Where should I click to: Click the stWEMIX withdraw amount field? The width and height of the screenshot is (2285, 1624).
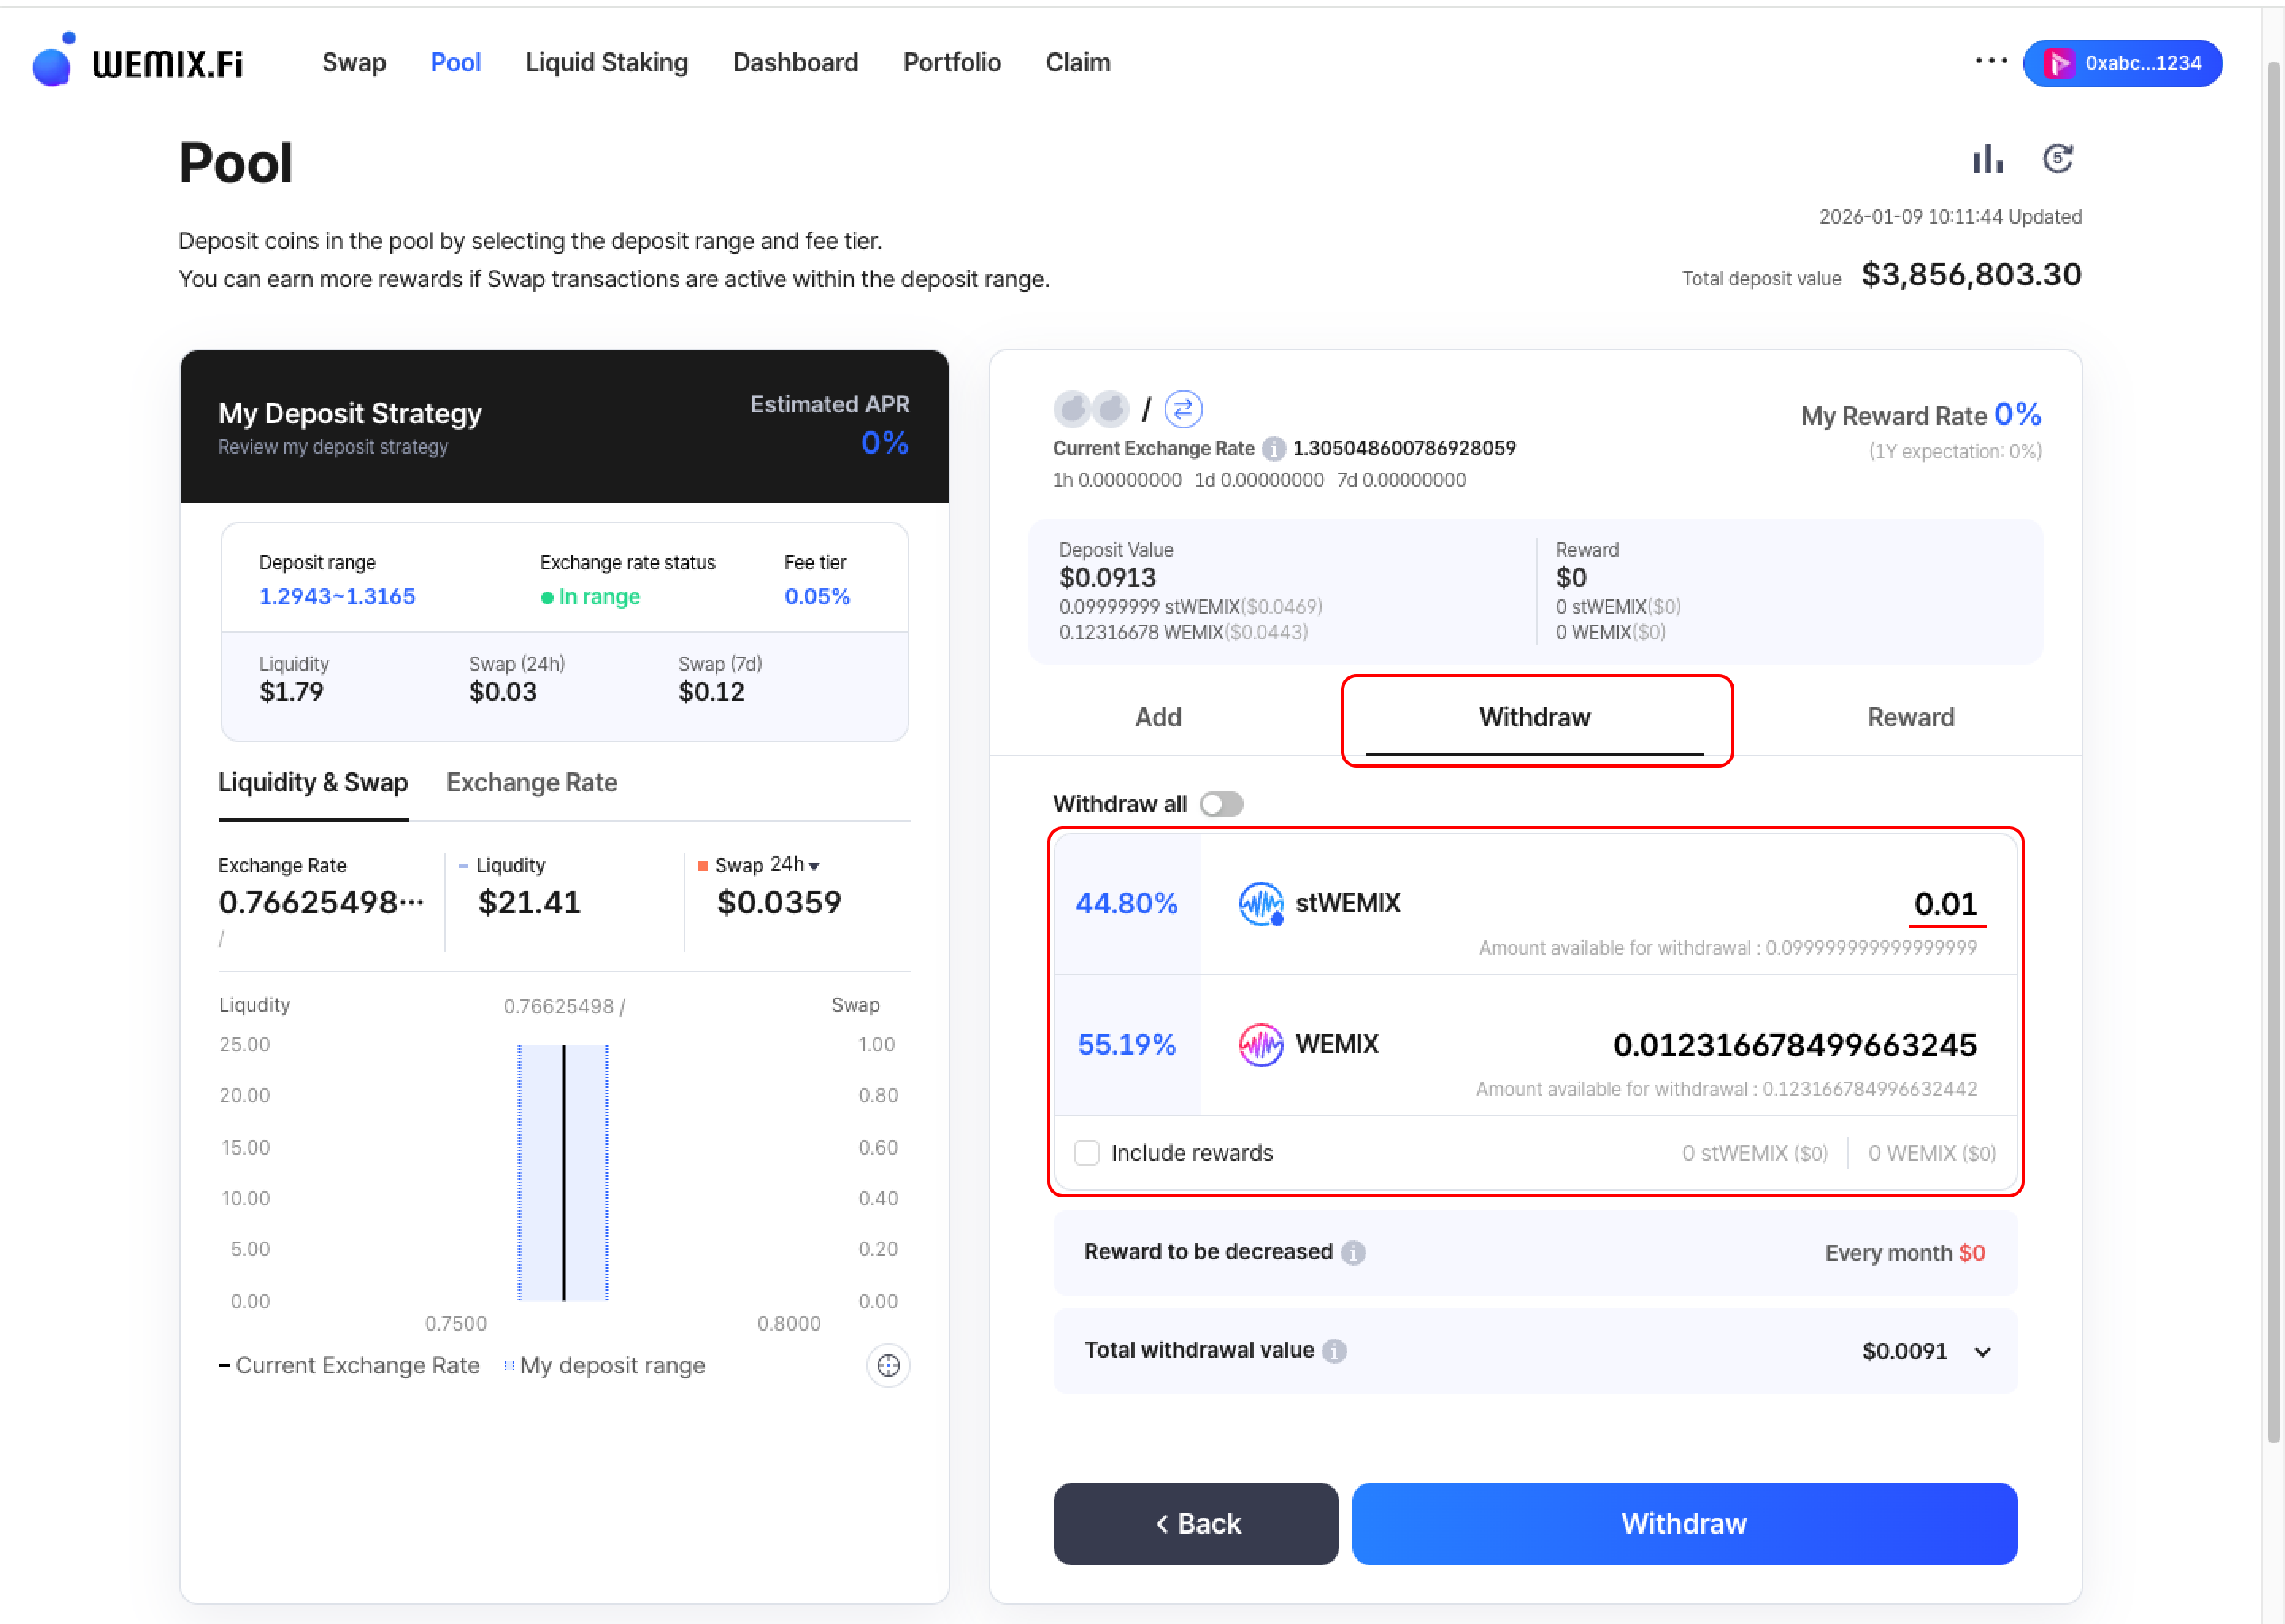(x=1944, y=904)
